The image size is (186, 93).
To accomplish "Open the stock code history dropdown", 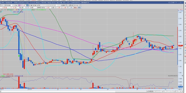I will 13,5.
